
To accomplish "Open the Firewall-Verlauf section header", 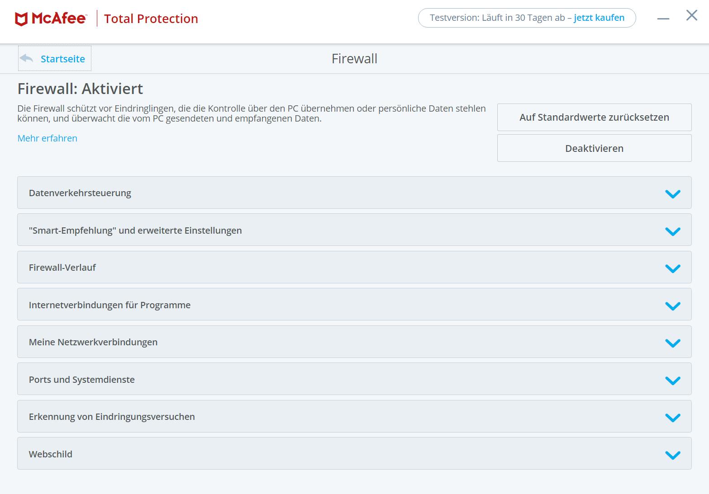I will pyautogui.click(x=354, y=267).
